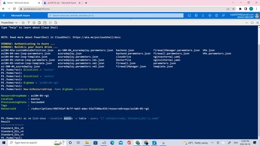Image resolution: width=260 pixels, height=146 pixels.
Task: Open the Azure portal hamburger menu
Action: tap(4, 15)
